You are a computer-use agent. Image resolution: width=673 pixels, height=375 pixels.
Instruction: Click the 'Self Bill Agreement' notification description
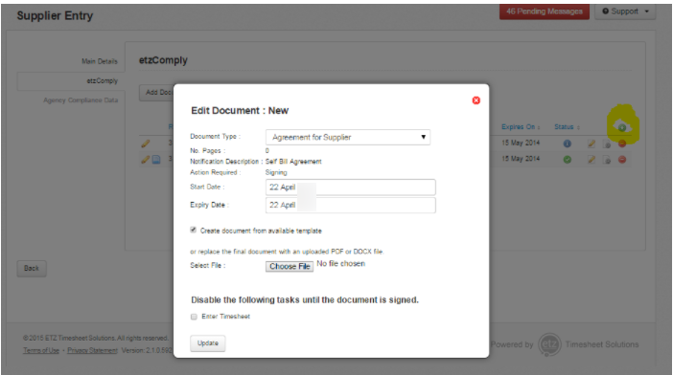293,162
